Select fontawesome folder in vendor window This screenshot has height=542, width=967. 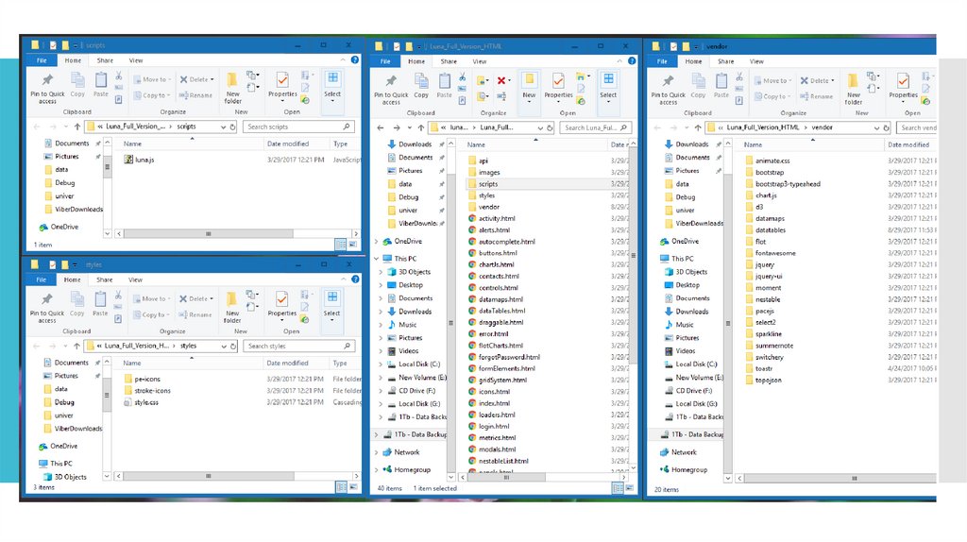775,253
